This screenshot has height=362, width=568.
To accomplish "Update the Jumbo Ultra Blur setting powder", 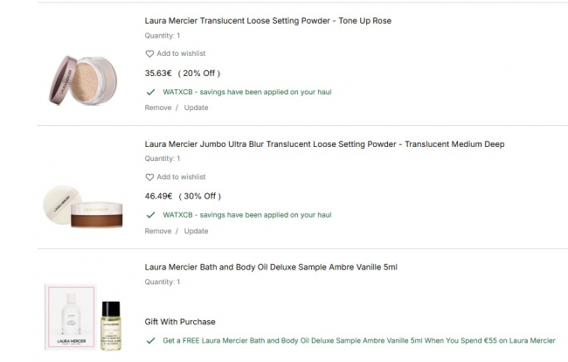I will pos(196,231).
